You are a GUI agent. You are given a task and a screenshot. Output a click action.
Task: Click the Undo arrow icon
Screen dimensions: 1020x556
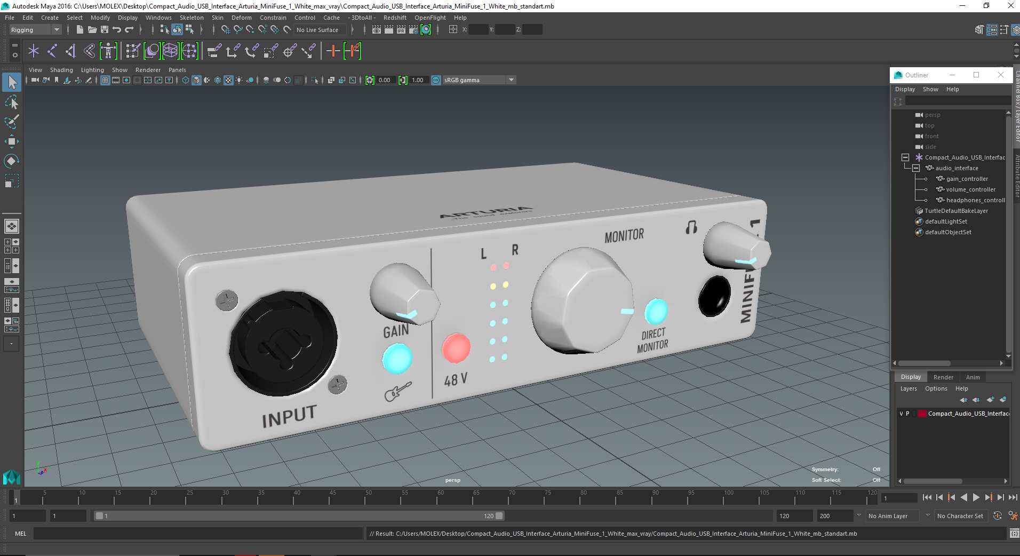coord(117,30)
